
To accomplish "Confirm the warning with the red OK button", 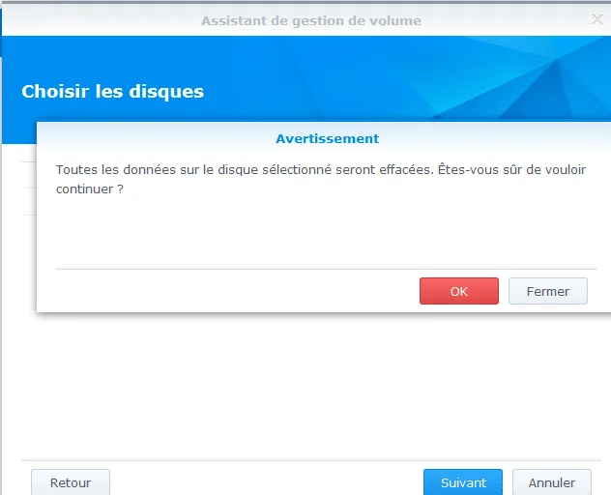I will point(459,291).
